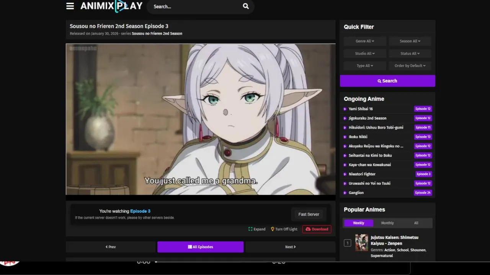Screen dimensions: 490x275
Task: Click Ganglion Episode 24 badge
Action: [x=423, y=192]
